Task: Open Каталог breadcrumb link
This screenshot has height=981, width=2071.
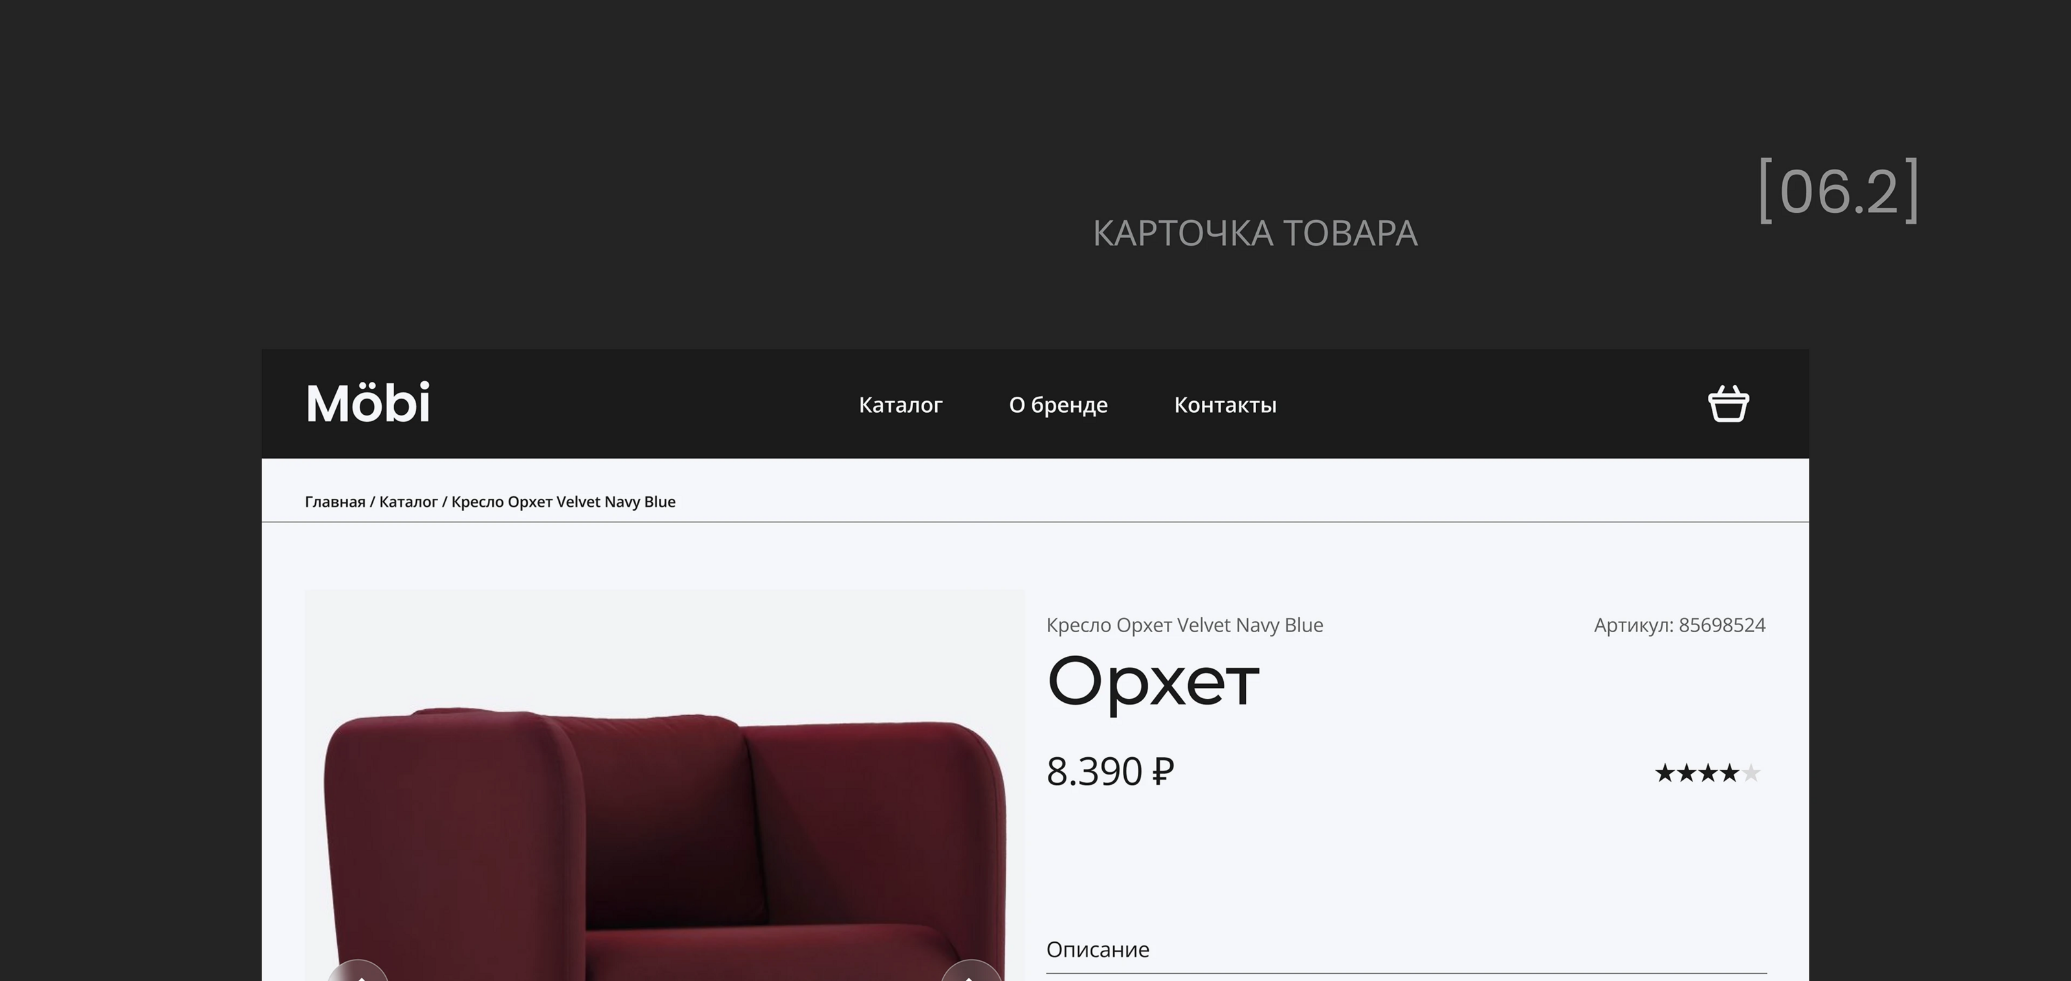Action: pyautogui.click(x=408, y=502)
